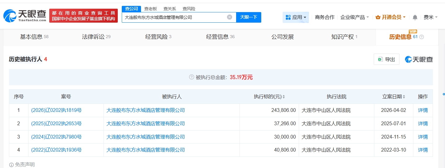Click 详情 for the 2026-04-02 case
The image size is (445, 168).
pyautogui.click(x=423, y=110)
